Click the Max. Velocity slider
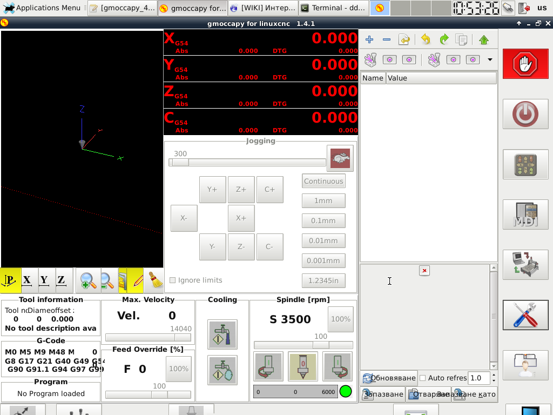 point(148,337)
